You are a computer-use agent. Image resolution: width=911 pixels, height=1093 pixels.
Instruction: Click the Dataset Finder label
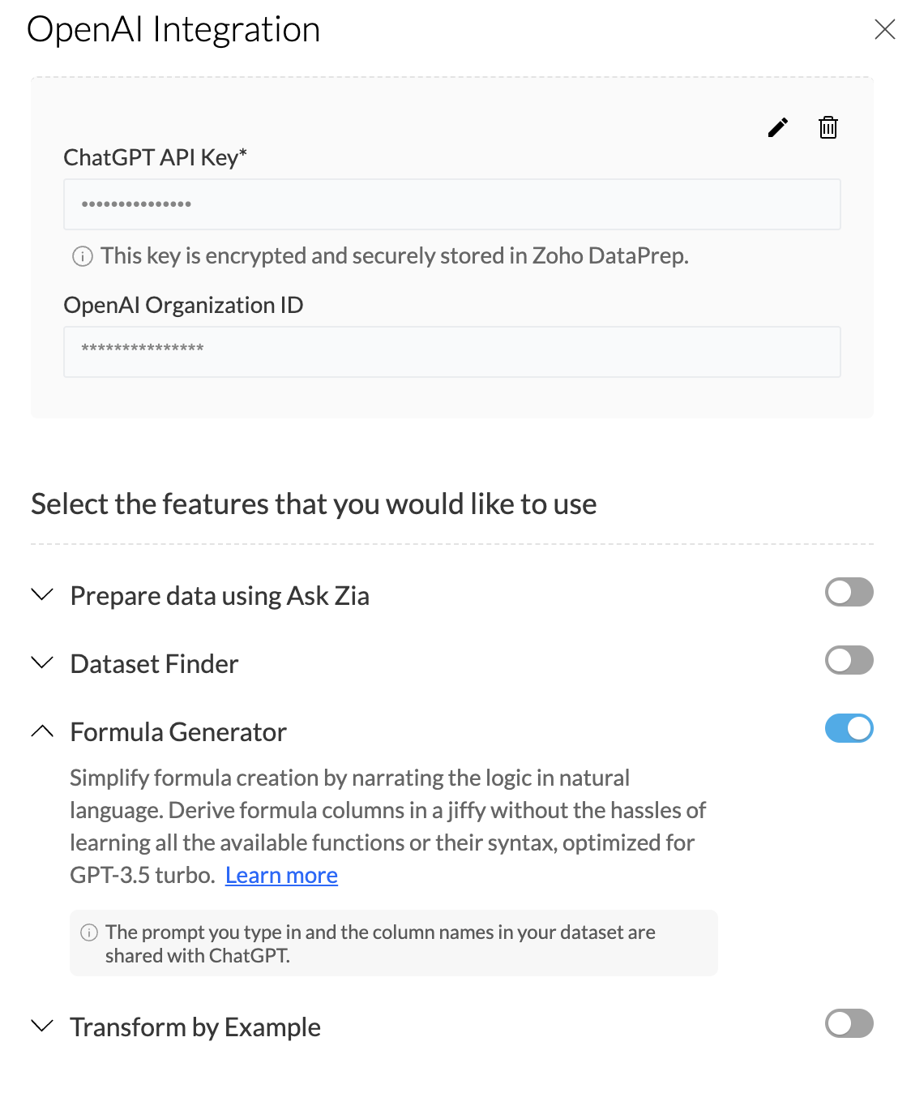(x=154, y=664)
